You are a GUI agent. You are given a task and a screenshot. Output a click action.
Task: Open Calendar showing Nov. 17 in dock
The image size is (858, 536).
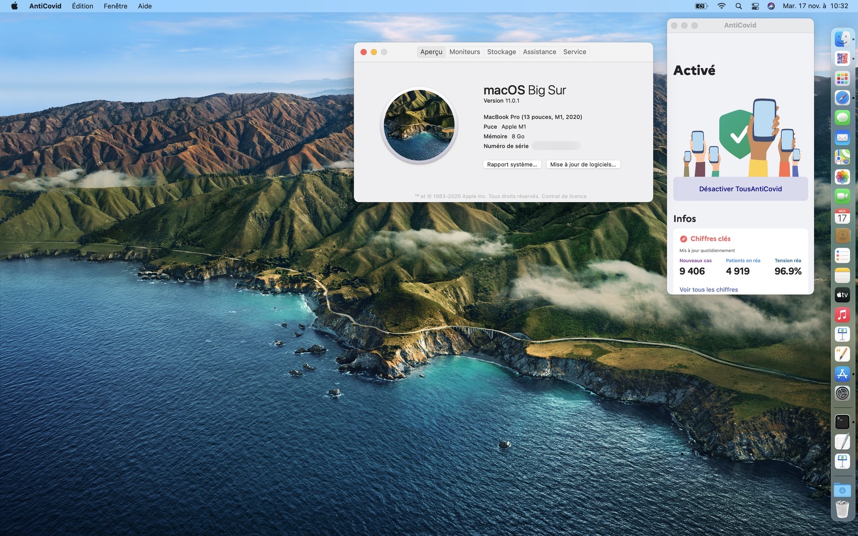click(842, 216)
